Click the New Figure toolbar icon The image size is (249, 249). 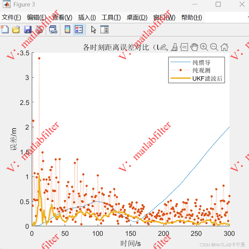pos(5,29)
